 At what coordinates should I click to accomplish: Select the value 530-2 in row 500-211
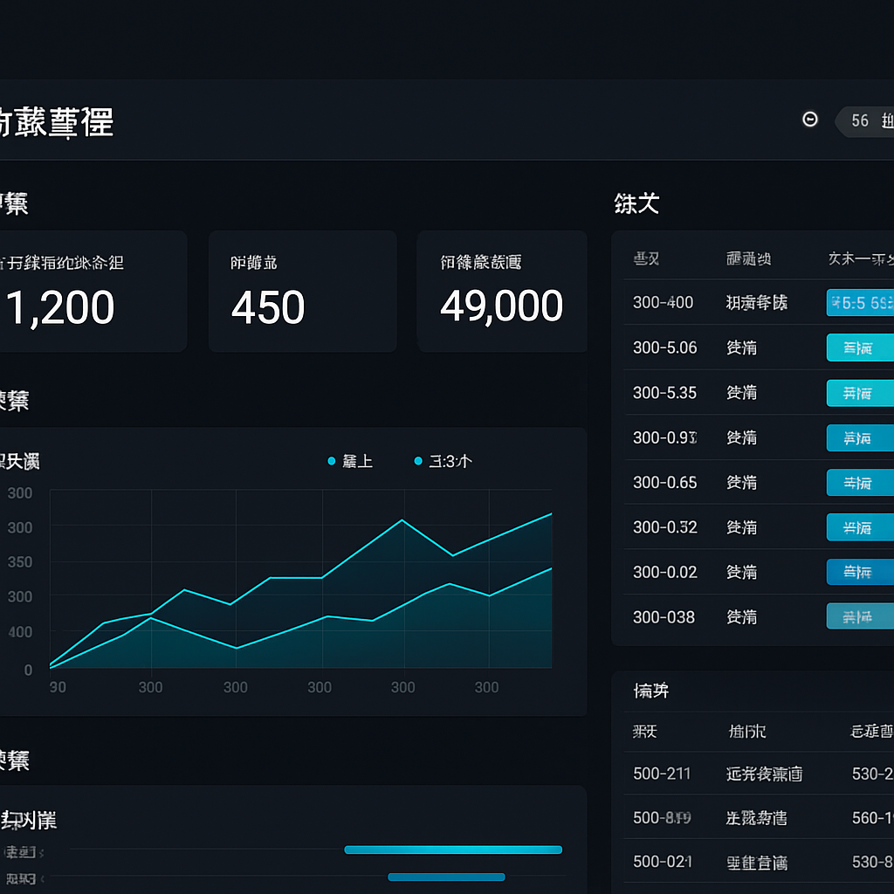[x=872, y=774]
